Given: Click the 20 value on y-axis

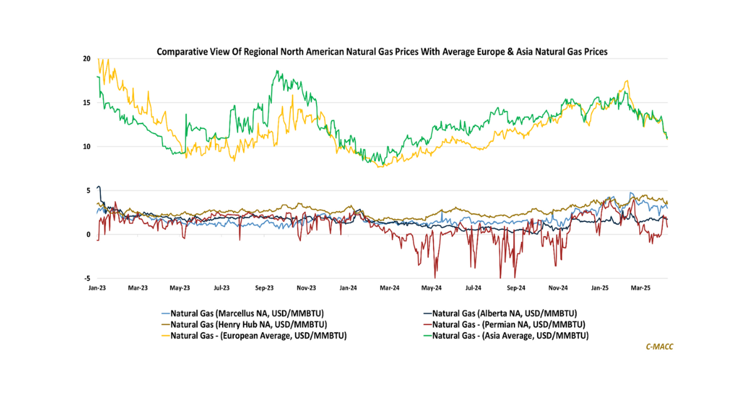Looking at the screenshot, I should point(86,59).
